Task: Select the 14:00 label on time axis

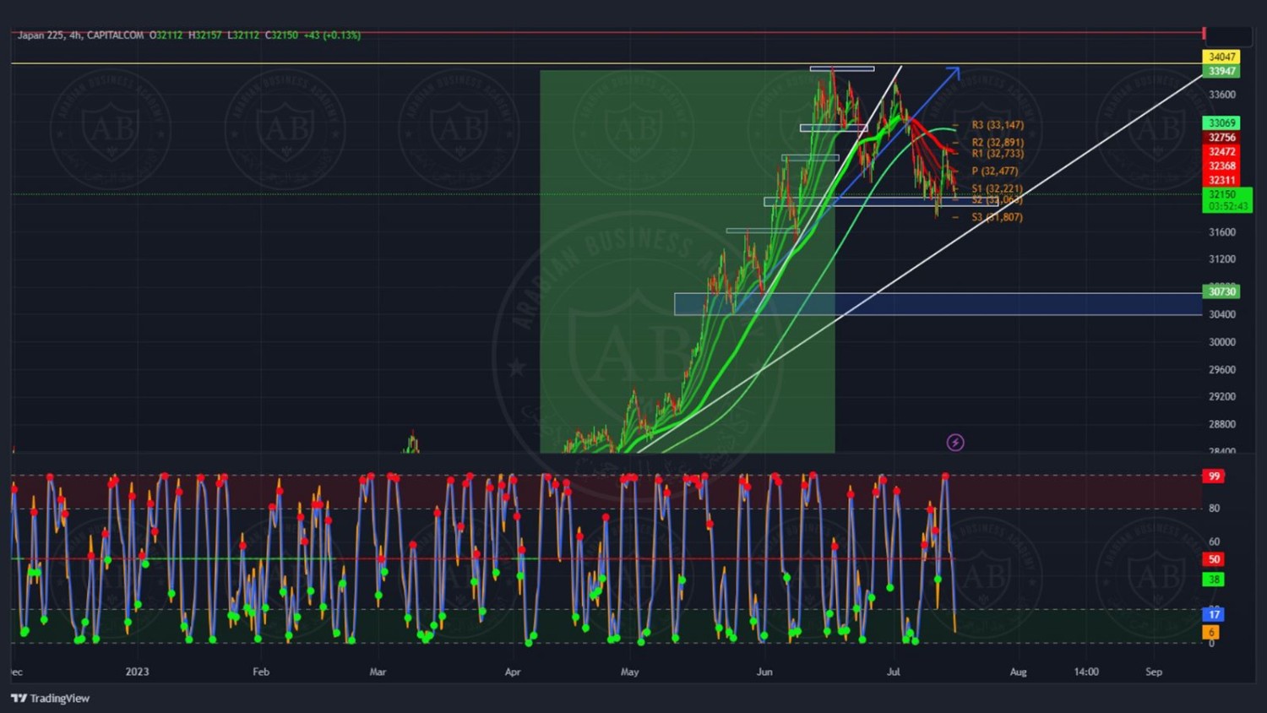Action: [x=1085, y=672]
